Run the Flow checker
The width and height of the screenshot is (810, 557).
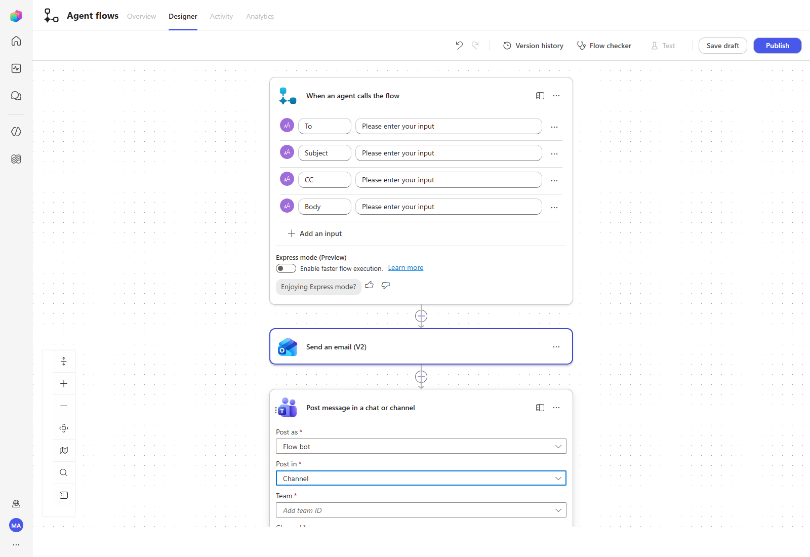click(604, 46)
